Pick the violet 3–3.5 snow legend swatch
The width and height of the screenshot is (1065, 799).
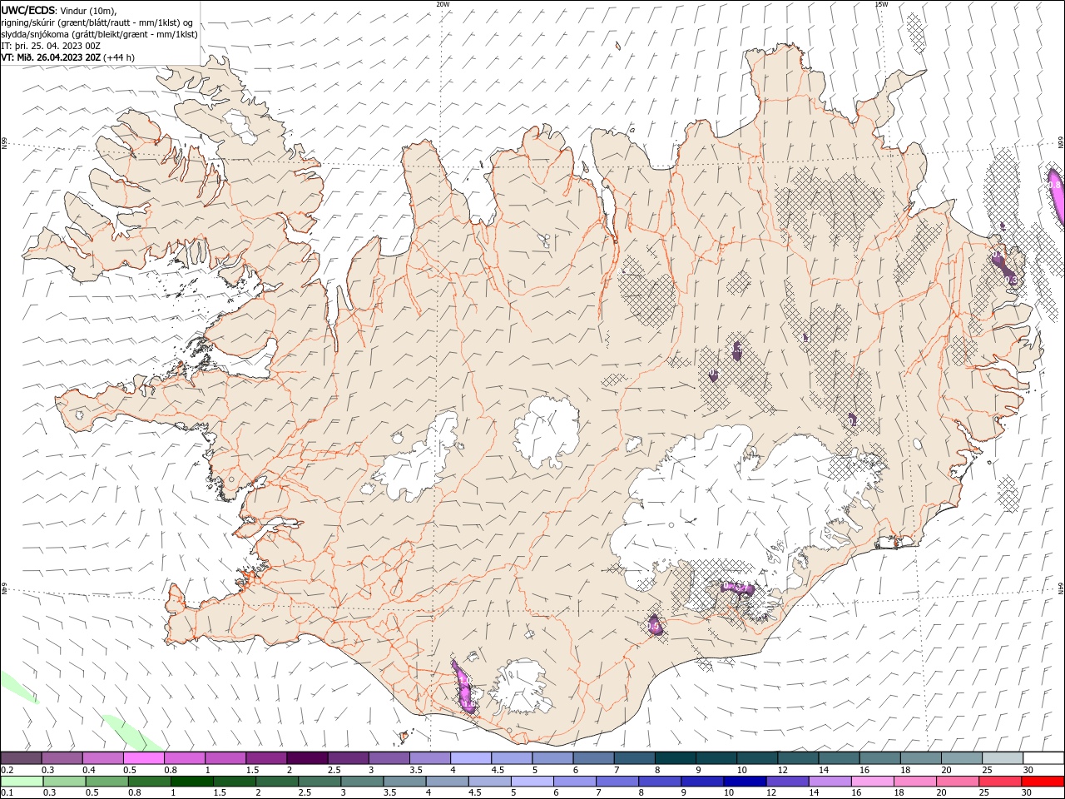(389, 758)
